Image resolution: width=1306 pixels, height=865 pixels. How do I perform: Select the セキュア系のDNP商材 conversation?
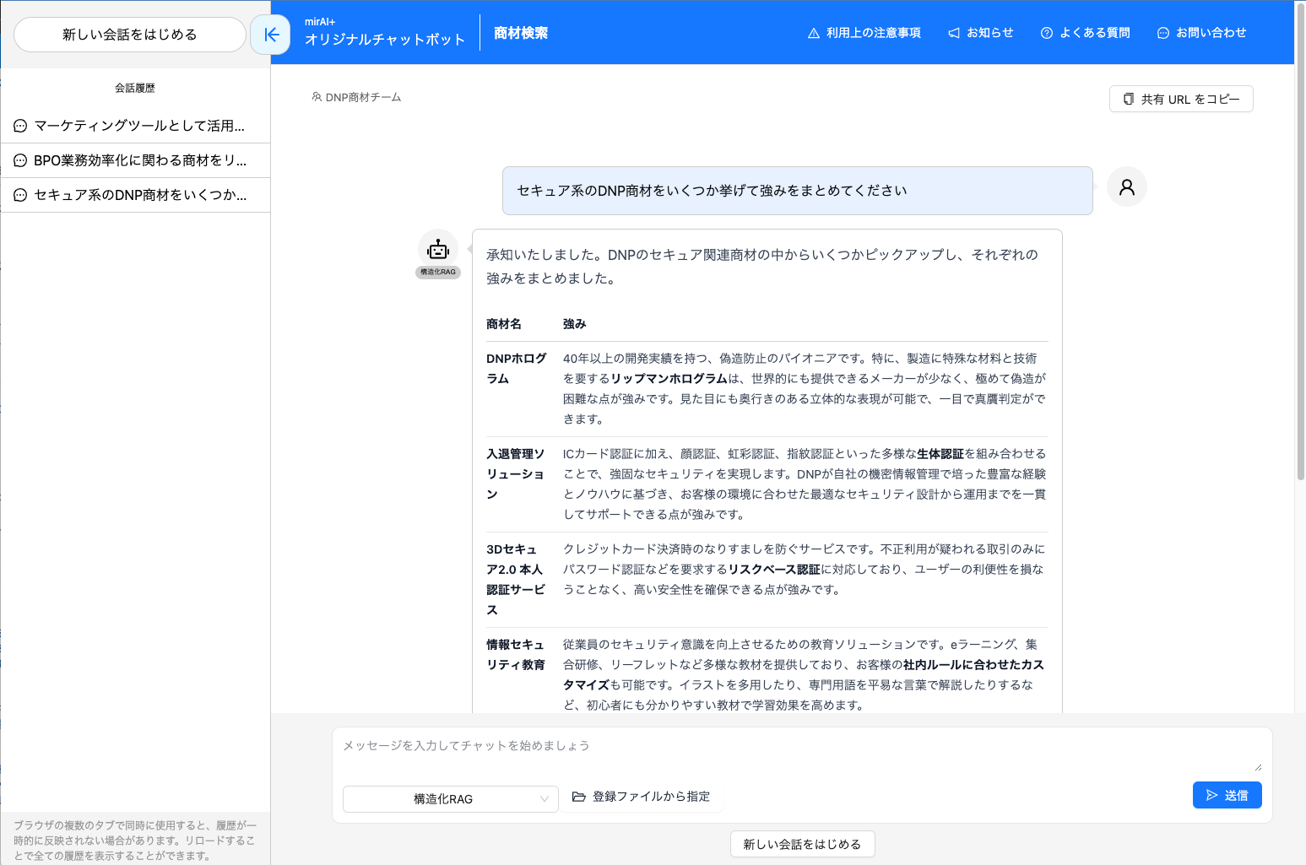pos(135,194)
